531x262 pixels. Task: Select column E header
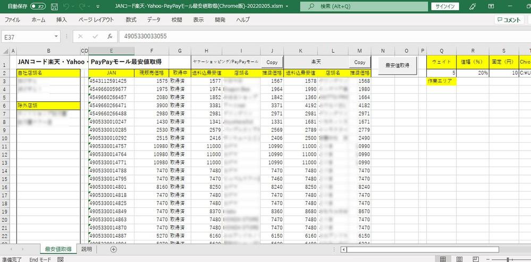click(x=112, y=51)
